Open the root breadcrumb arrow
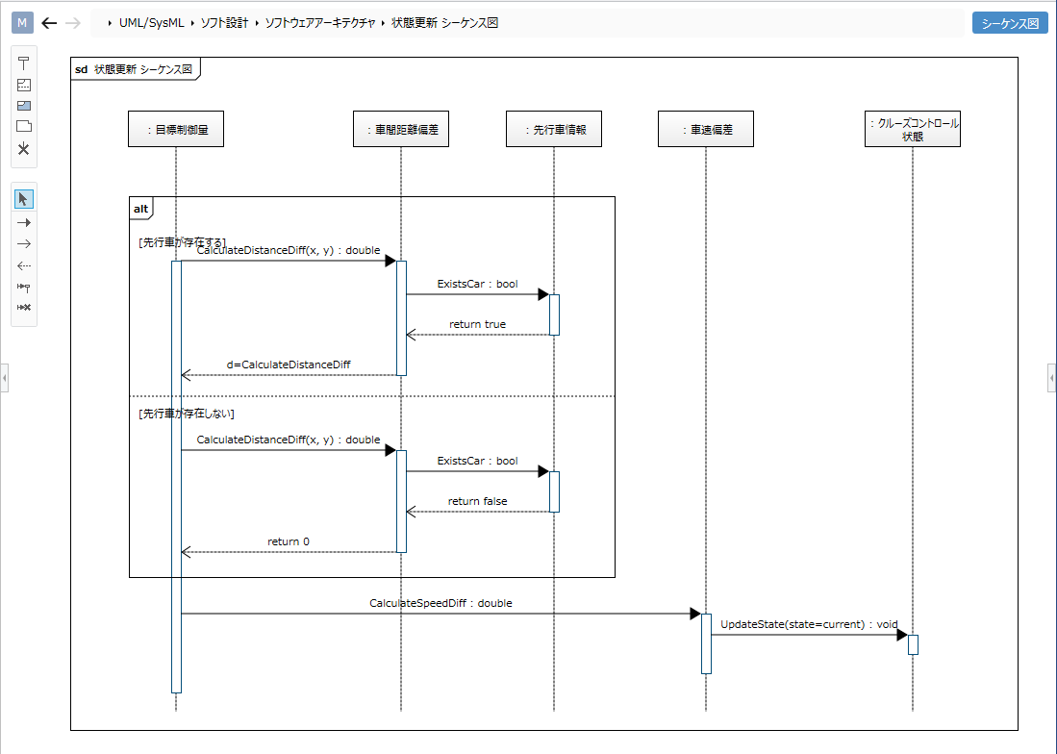This screenshot has height=754, width=1057. point(110,23)
